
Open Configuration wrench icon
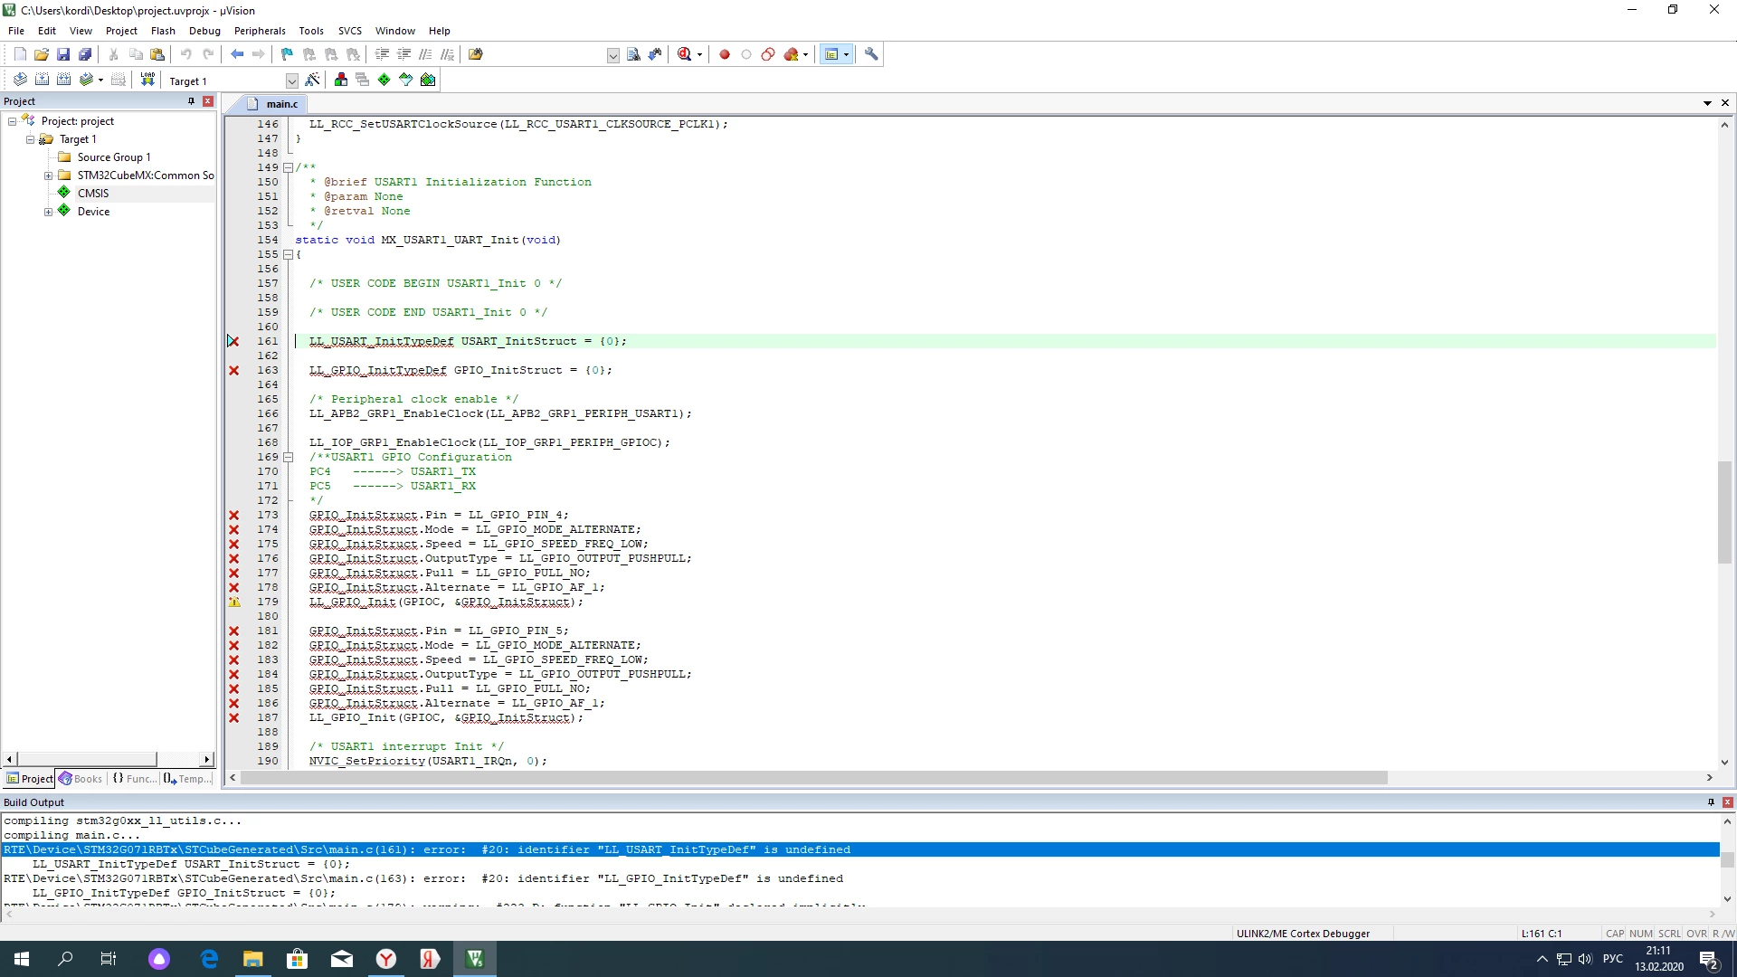[x=871, y=54]
